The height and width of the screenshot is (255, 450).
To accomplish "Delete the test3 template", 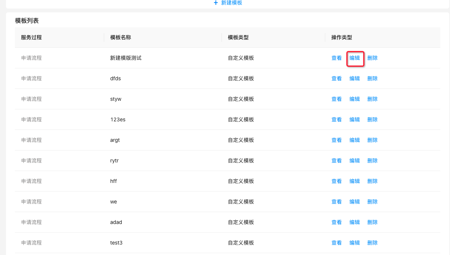I will (372, 243).
